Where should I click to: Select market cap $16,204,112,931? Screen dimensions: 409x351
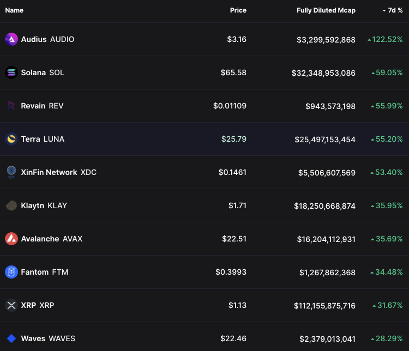pyautogui.click(x=326, y=239)
